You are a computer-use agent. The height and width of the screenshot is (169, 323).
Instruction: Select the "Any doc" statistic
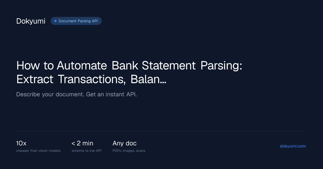tap(124, 143)
